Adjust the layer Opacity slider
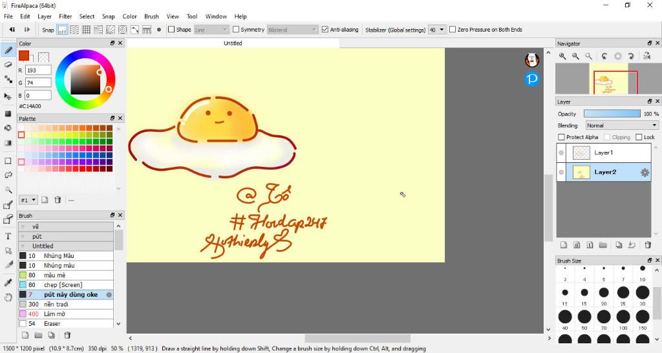 tap(612, 114)
